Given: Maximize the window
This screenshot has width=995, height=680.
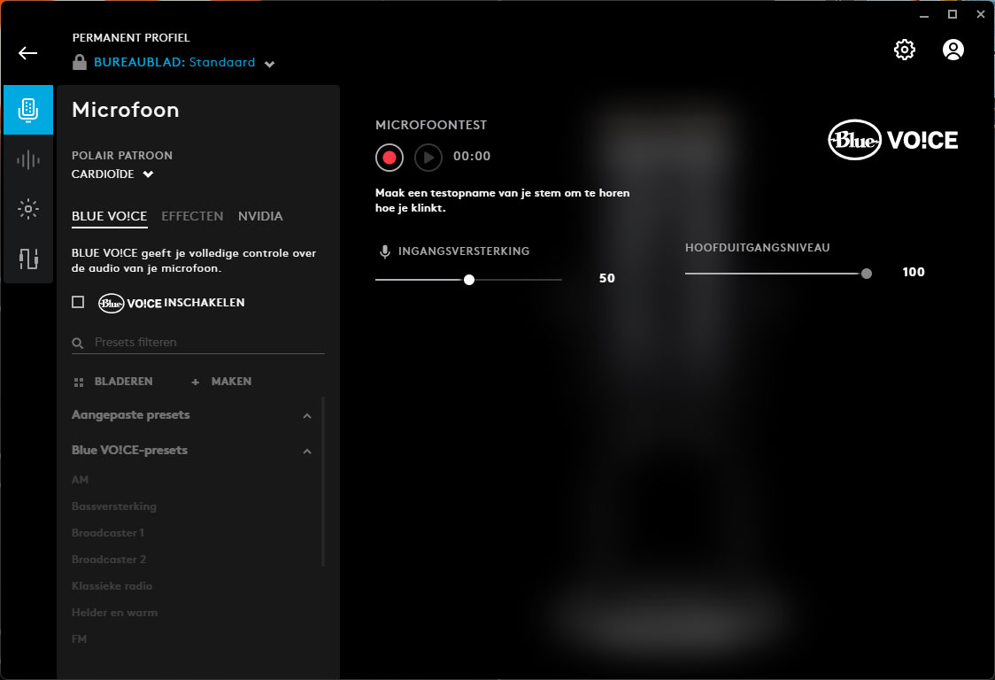Looking at the screenshot, I should coord(953,14).
